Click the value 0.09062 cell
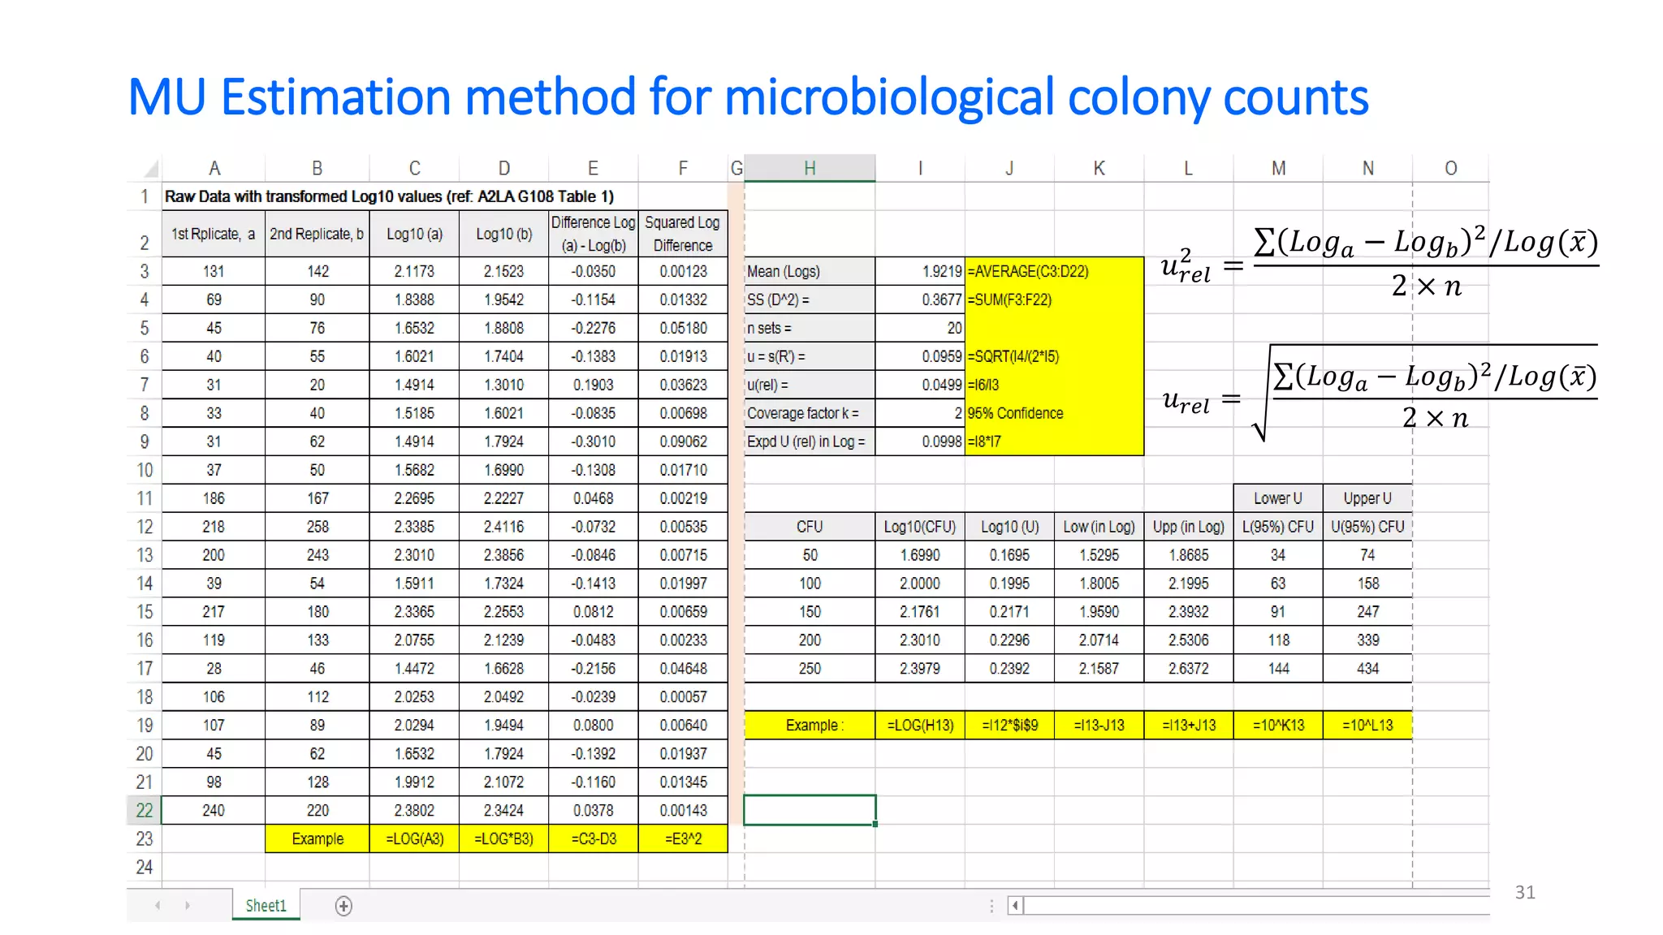This screenshot has width=1663, height=935. [x=683, y=442]
